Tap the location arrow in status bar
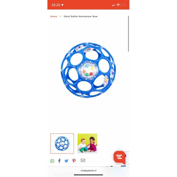Viewport: 177px width, 177px height. point(62,5)
